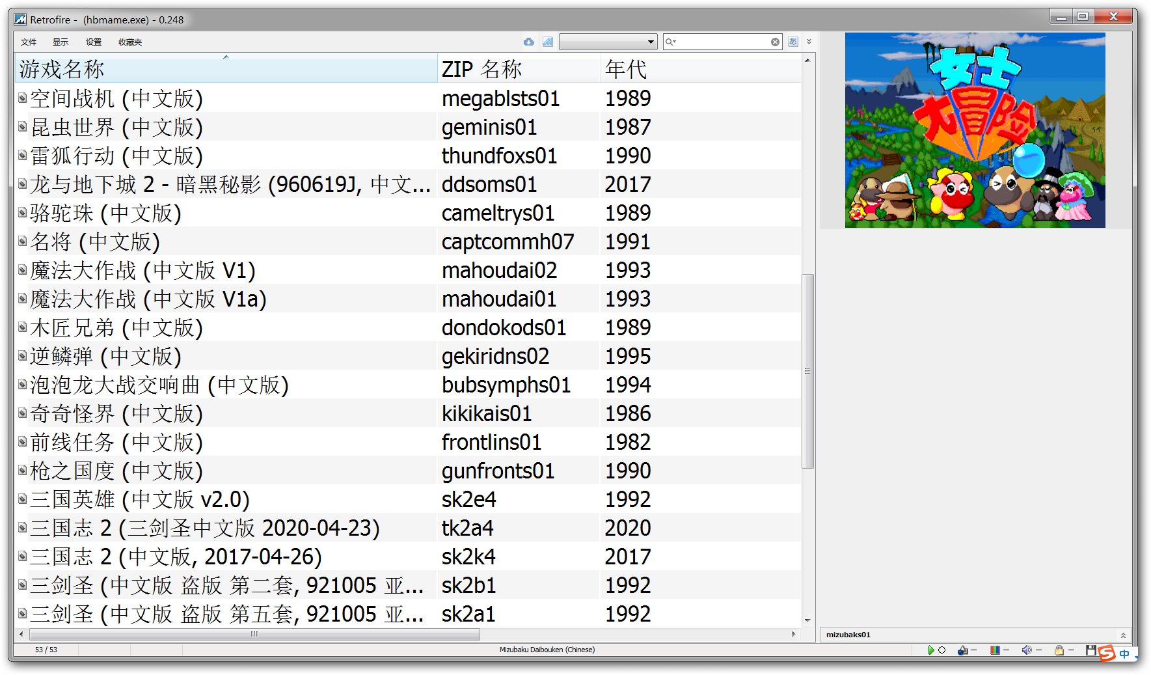Viewport: 1151px width, 675px height.
Task: Select game 泡泡龙大战交响曲 (中文版)
Action: click(x=159, y=385)
